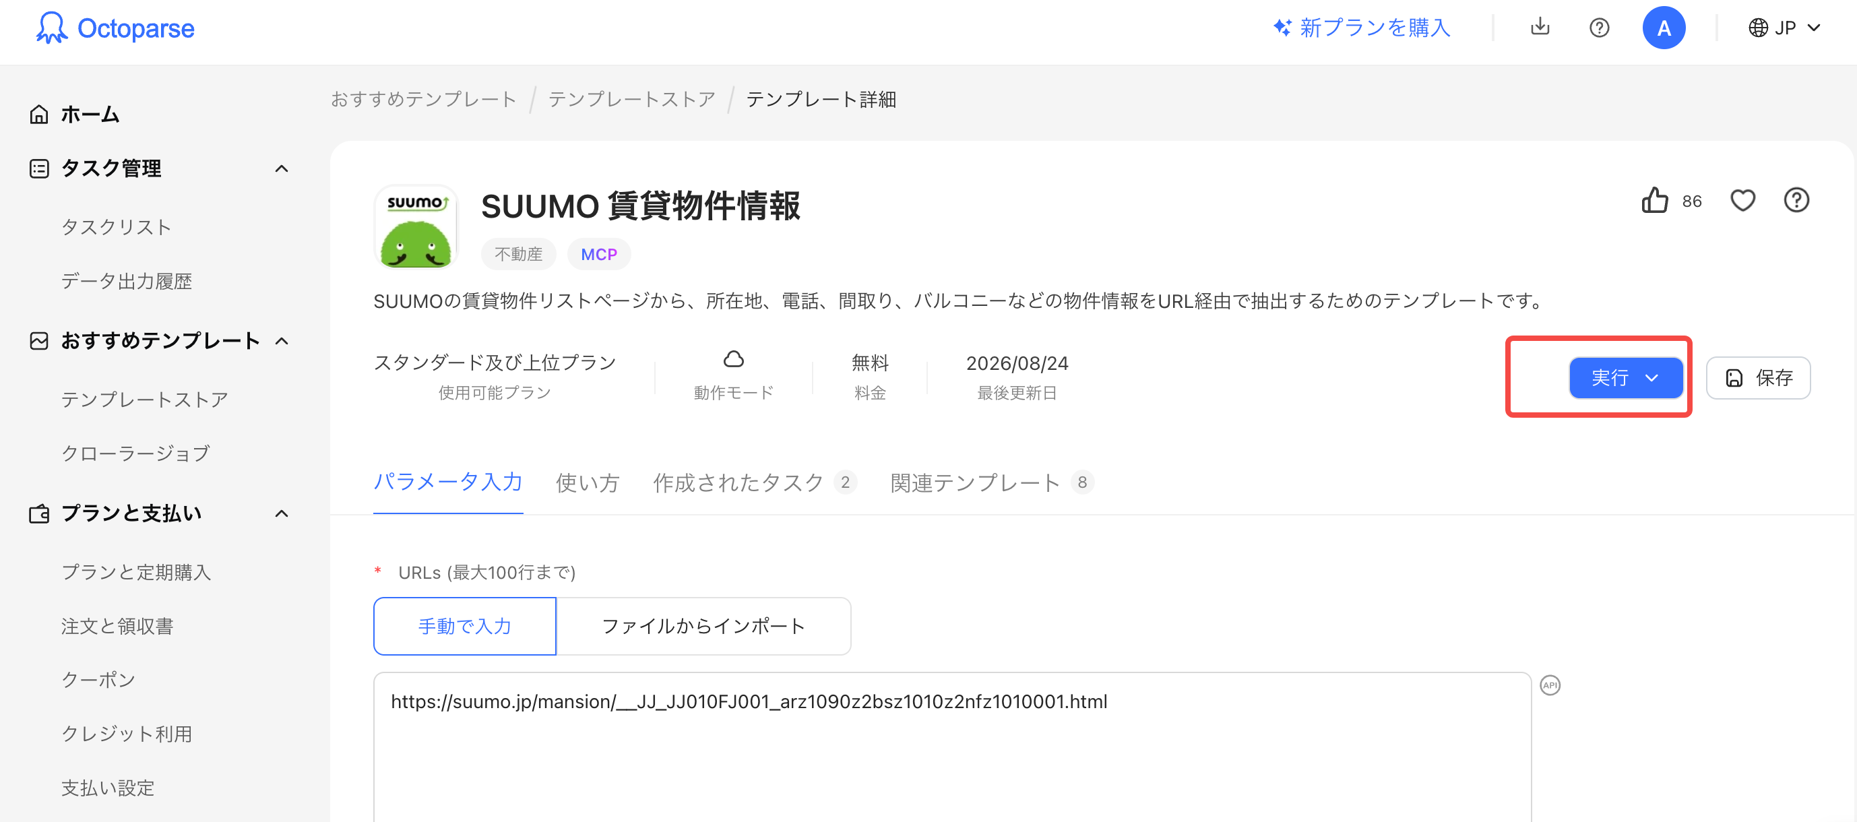Select the ファイルからインポート option
The image size is (1857, 822).
(703, 626)
